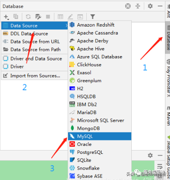Select Apache Derby data source
170x180 pixels.
pos(100,41)
